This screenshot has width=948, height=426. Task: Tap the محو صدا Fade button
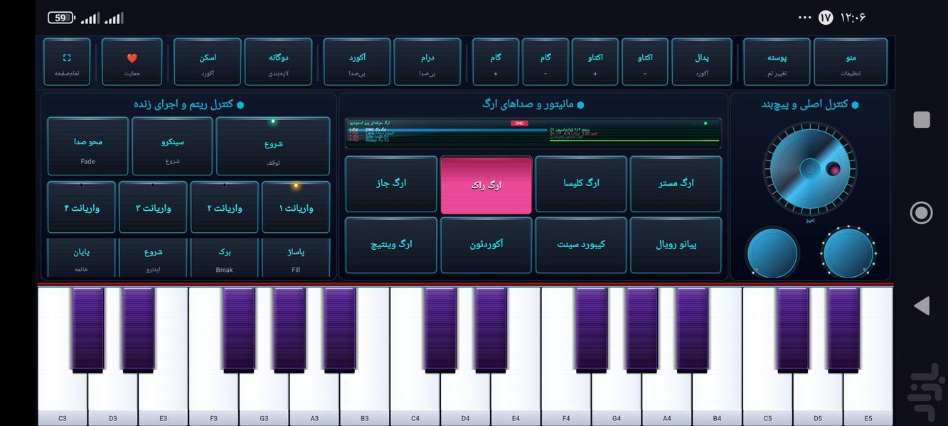pos(88,146)
